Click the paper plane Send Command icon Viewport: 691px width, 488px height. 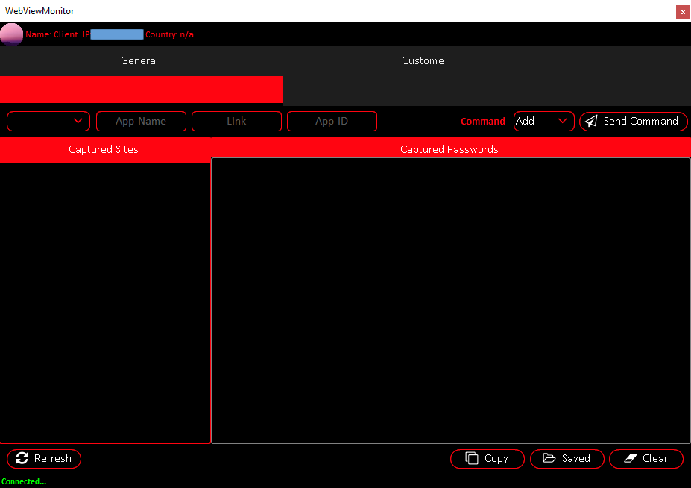[x=591, y=122]
